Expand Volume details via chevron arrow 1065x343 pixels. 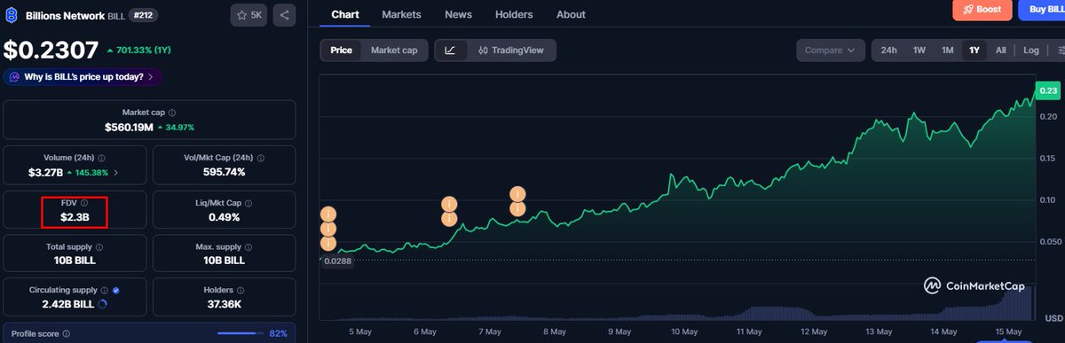(x=116, y=172)
